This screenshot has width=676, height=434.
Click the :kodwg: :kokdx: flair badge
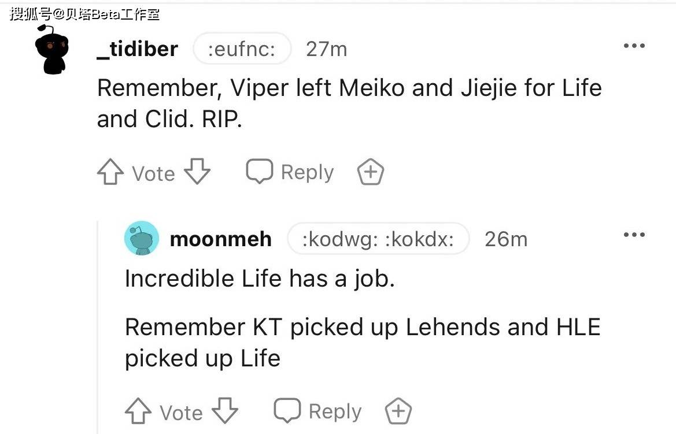pos(378,239)
